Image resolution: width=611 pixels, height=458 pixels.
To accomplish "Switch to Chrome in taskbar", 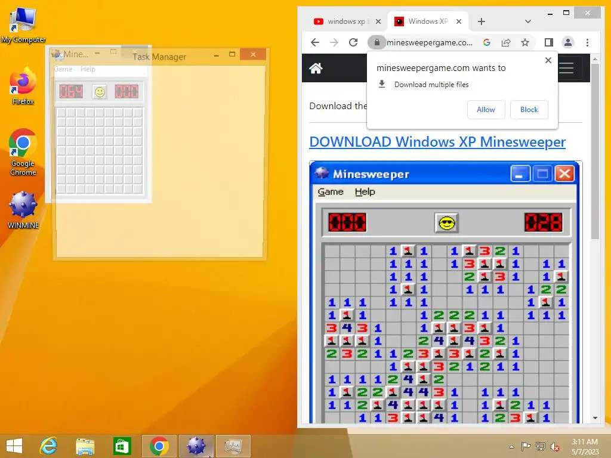I will click(159, 446).
